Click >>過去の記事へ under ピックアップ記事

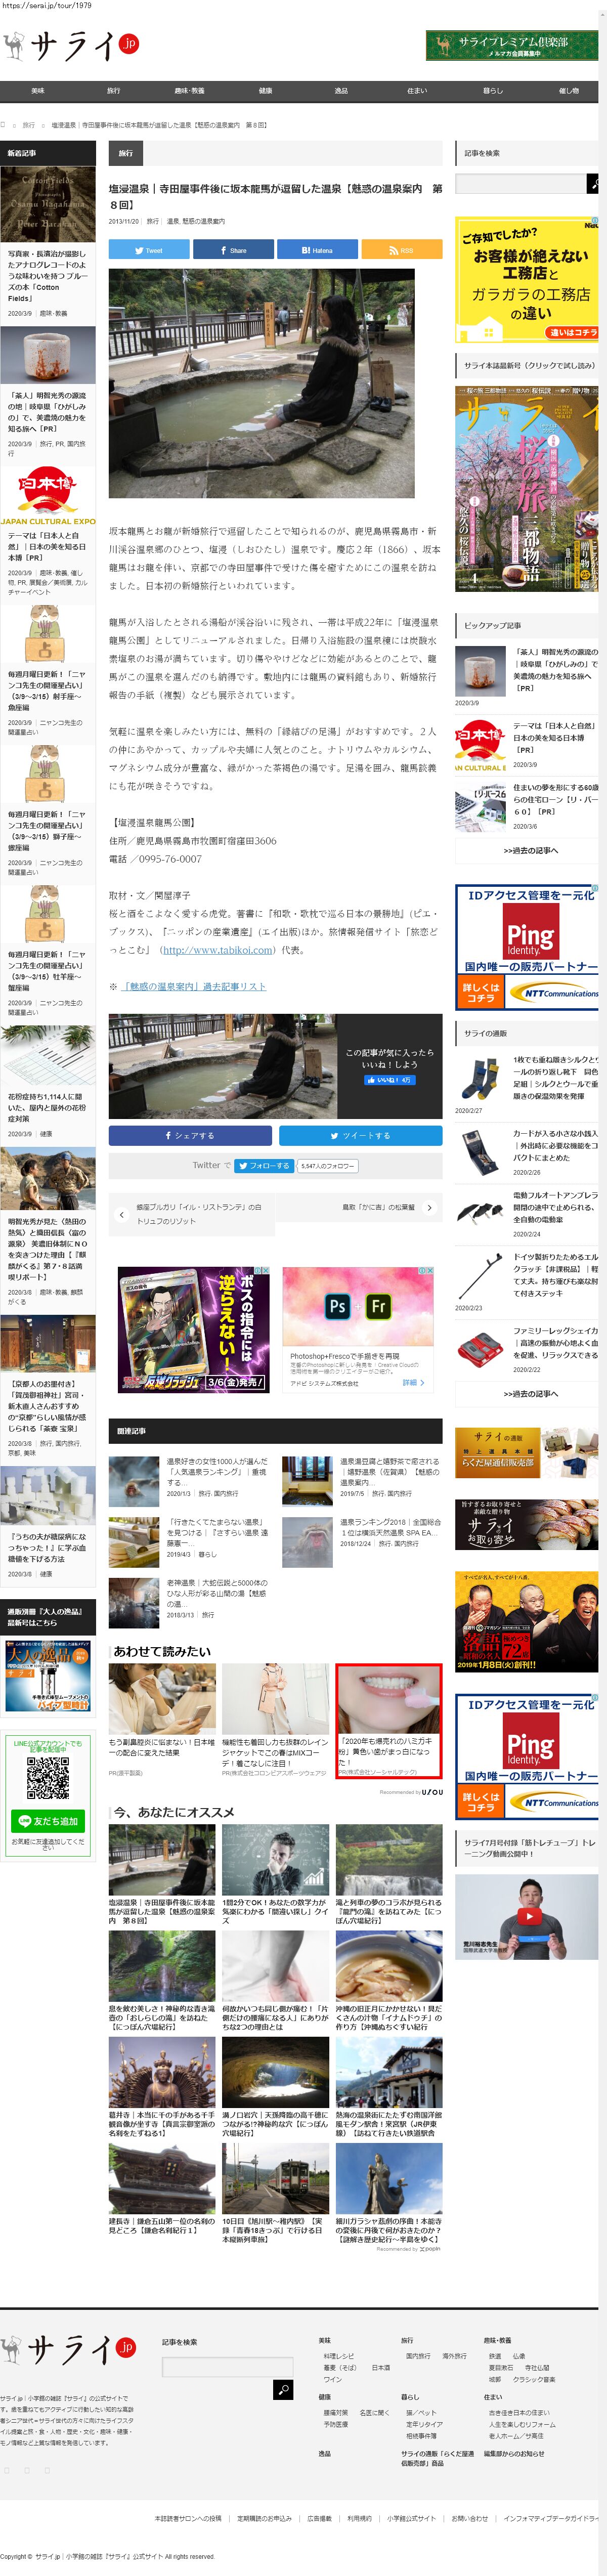531,851
